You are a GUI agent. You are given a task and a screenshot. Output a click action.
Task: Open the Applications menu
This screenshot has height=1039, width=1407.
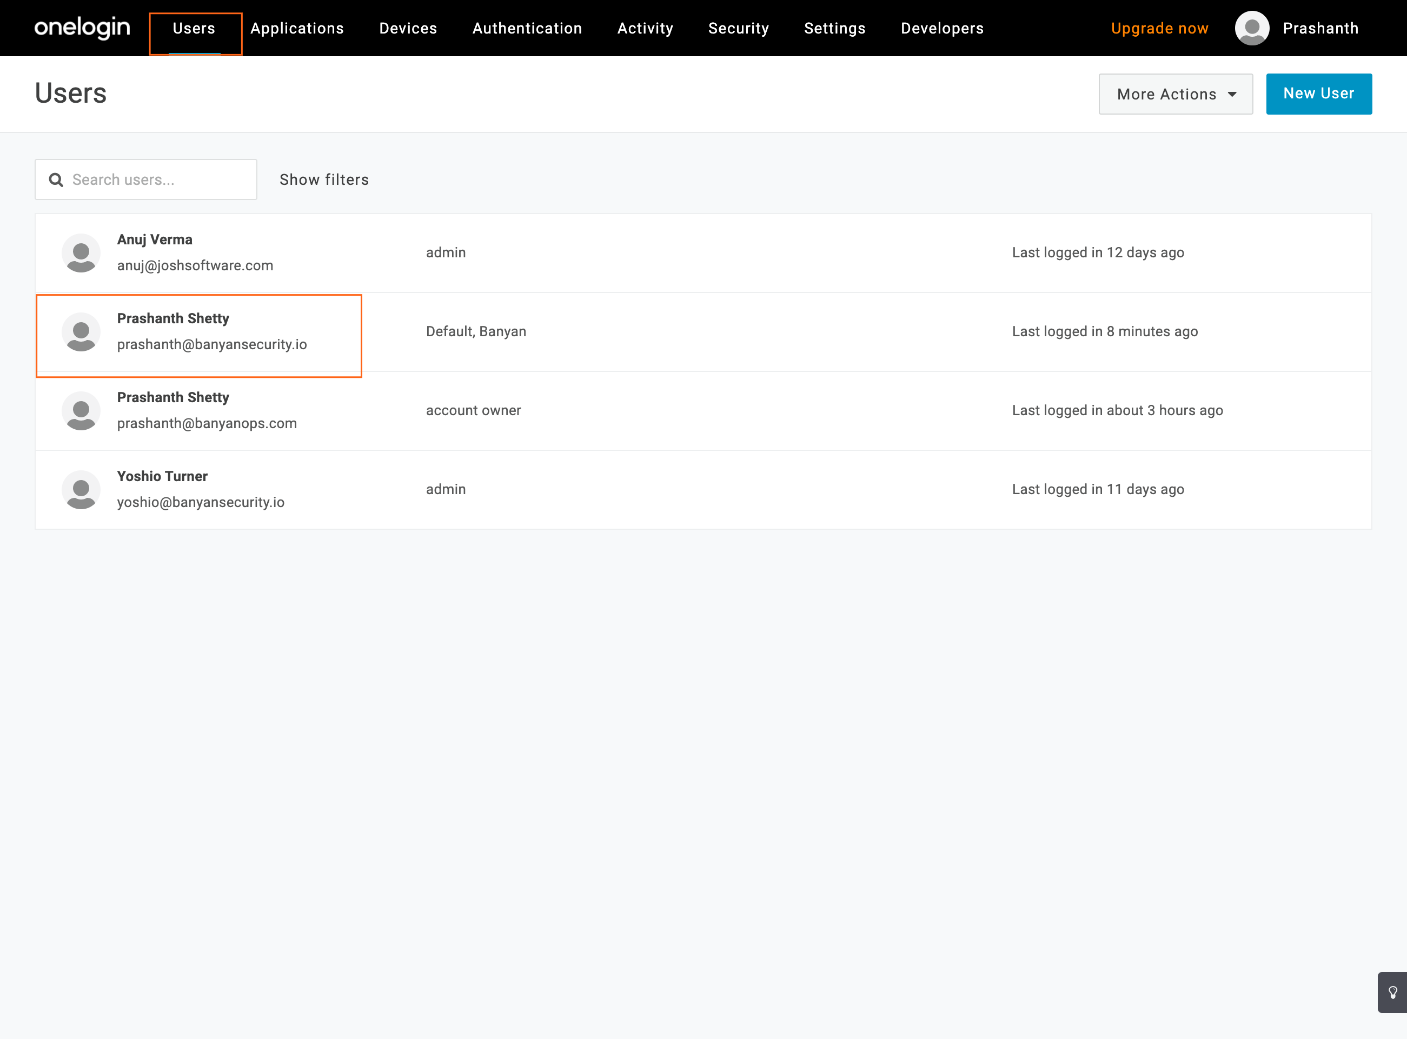297,28
